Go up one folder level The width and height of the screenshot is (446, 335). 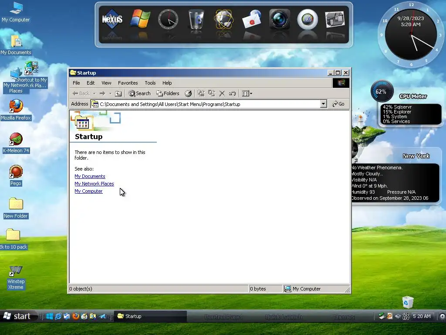coord(118,93)
